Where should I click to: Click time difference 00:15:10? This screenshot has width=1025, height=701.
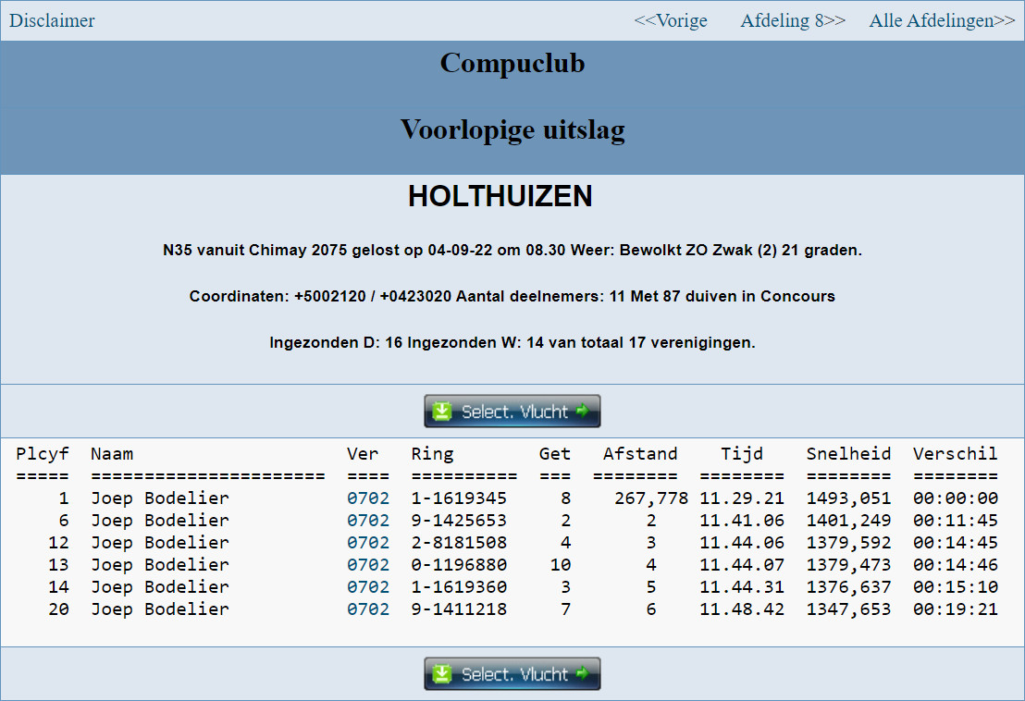[x=955, y=587]
